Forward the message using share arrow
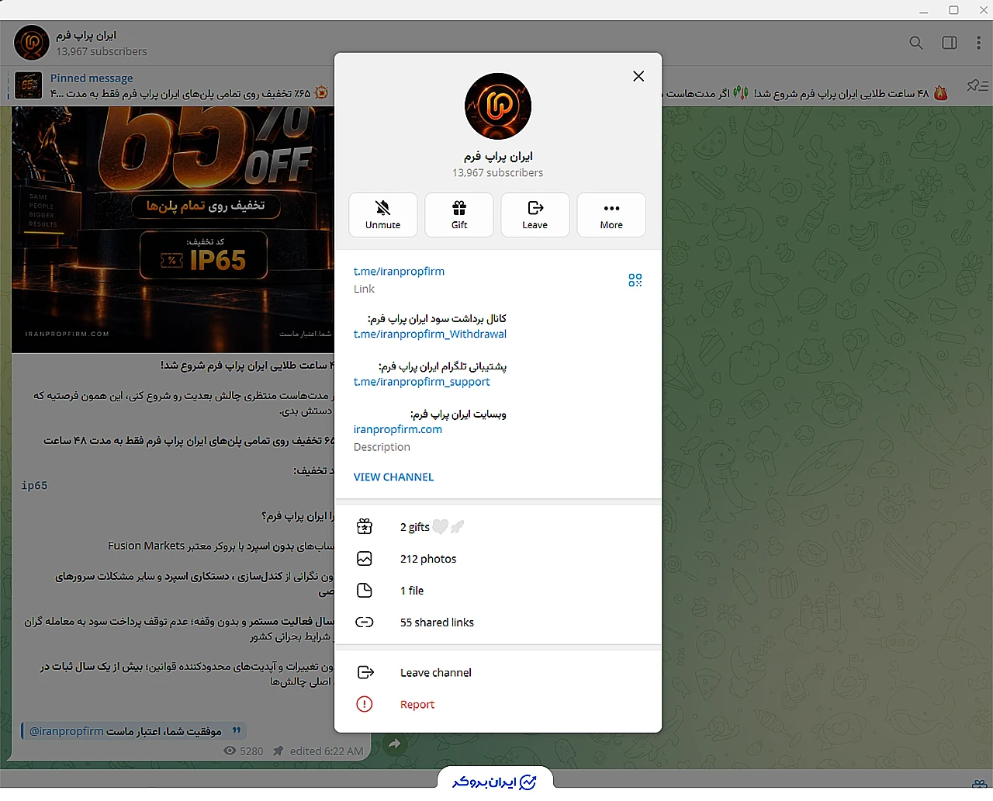 [x=395, y=744]
